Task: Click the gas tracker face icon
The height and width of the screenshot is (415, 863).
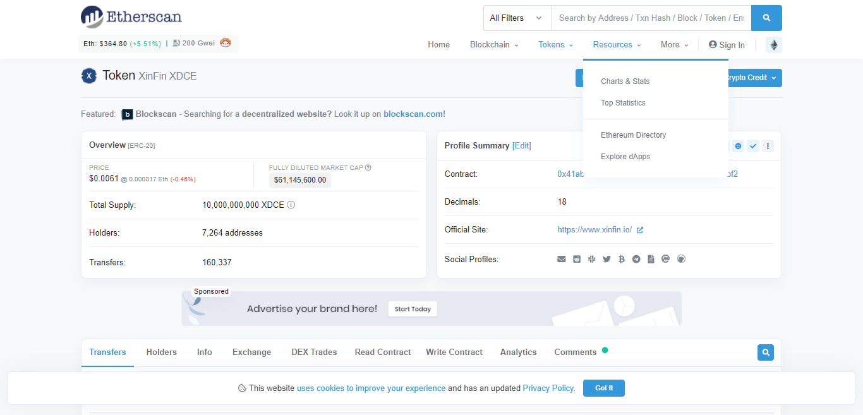Action: (226, 43)
